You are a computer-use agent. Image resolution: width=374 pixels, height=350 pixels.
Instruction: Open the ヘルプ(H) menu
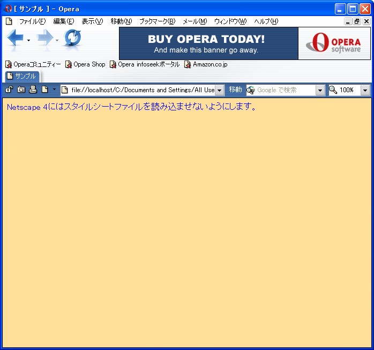pyautogui.click(x=266, y=21)
